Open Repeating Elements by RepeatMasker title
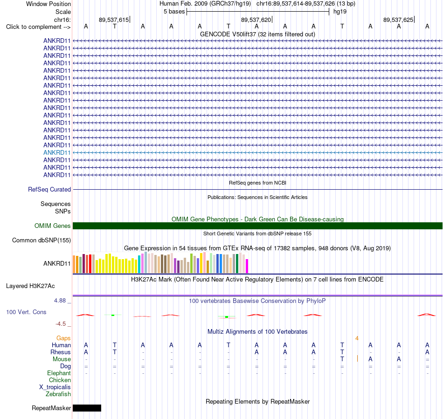This screenshot has width=443, height=419. [257, 401]
